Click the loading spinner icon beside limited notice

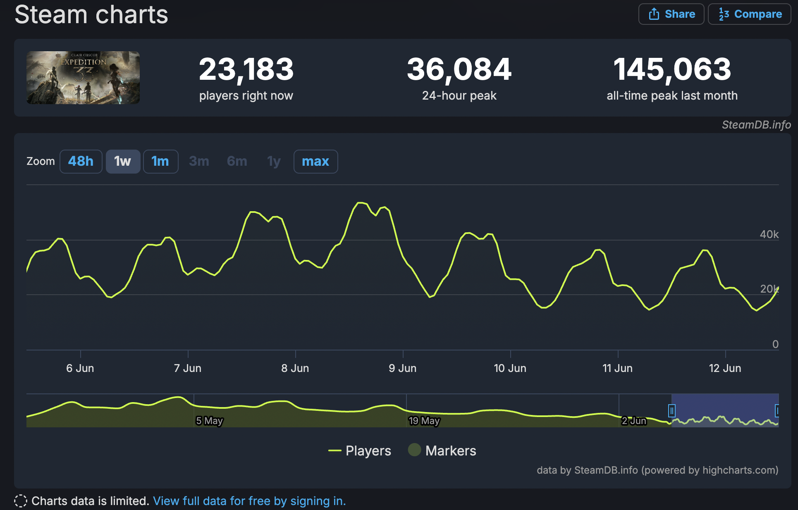[x=21, y=501]
